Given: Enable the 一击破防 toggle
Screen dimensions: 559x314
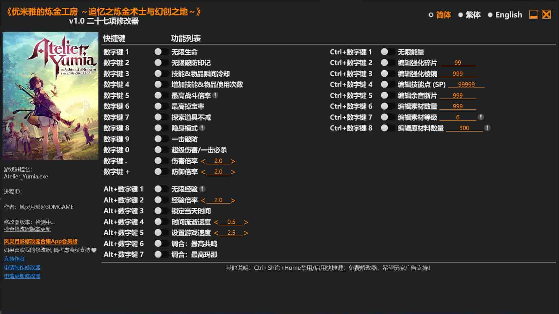Looking at the screenshot, I should (161, 139).
